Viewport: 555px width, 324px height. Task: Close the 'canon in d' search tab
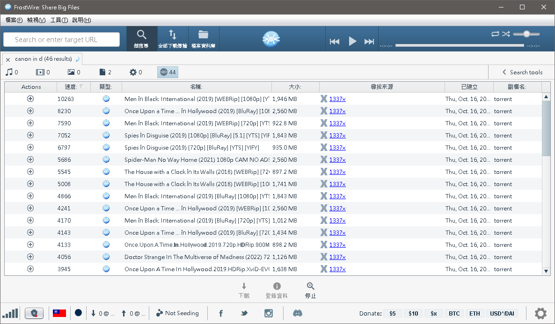point(8,59)
